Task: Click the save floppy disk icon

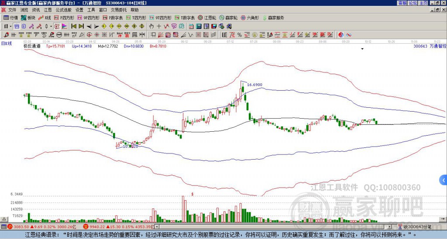Action: coord(214,27)
